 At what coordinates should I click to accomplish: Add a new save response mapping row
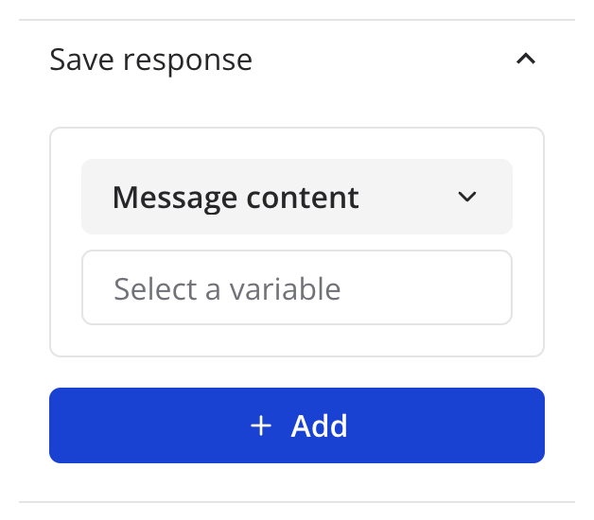pyautogui.click(x=296, y=425)
